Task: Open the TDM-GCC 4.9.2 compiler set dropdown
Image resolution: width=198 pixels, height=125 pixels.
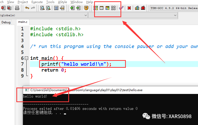Action: (174, 8)
